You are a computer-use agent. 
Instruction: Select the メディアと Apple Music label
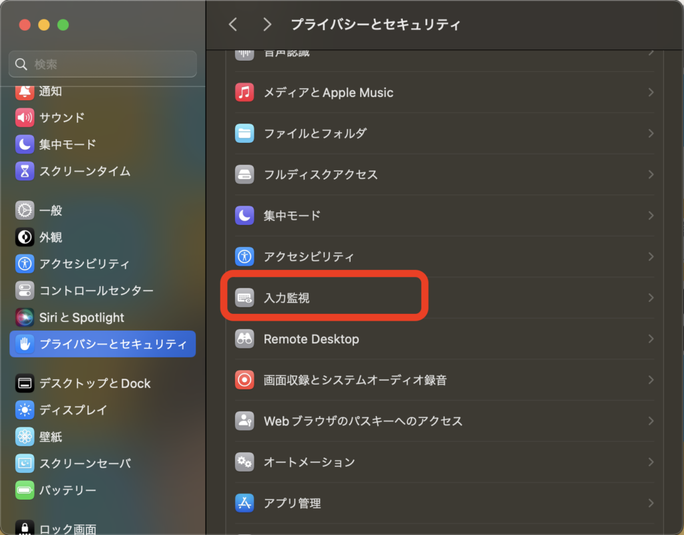[329, 92]
